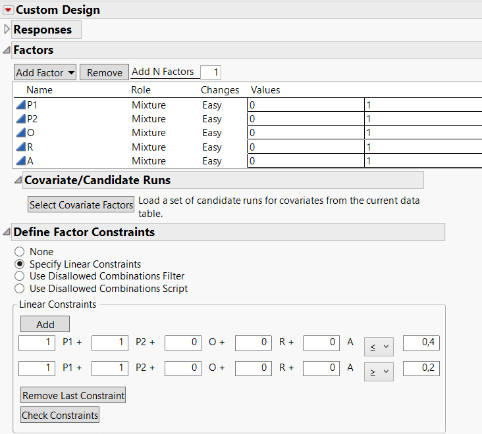Screen dimensions: 482x434
Task: Select the None constraint option
Action: click(20, 252)
